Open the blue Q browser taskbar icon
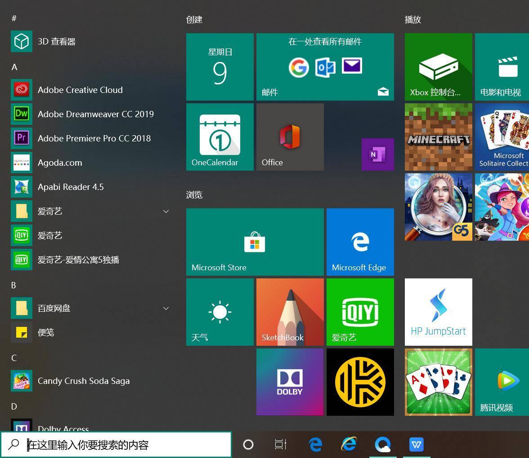 pos(383,445)
